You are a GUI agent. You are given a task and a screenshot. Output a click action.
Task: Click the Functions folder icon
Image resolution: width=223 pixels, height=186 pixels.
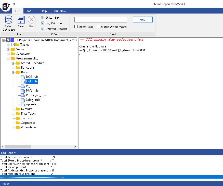(x=18, y=68)
